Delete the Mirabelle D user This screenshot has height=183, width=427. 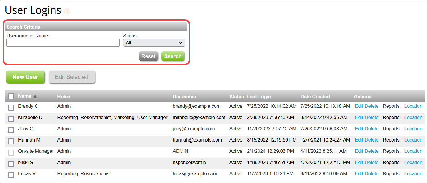pos(372,117)
